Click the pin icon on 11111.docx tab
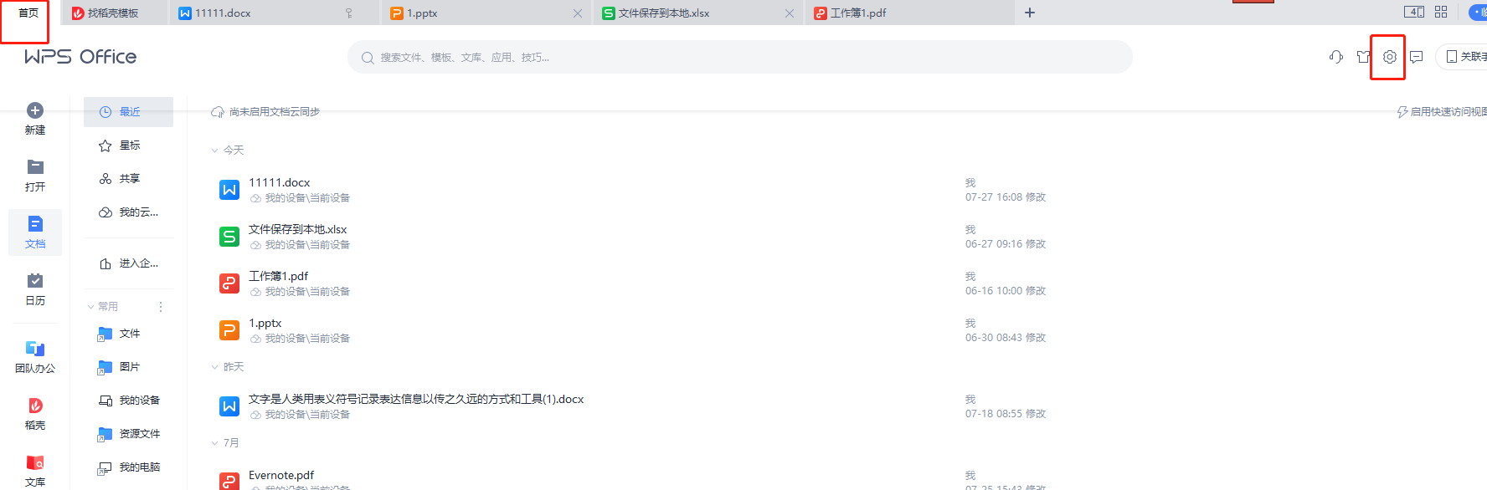1487x490 pixels. 349,13
